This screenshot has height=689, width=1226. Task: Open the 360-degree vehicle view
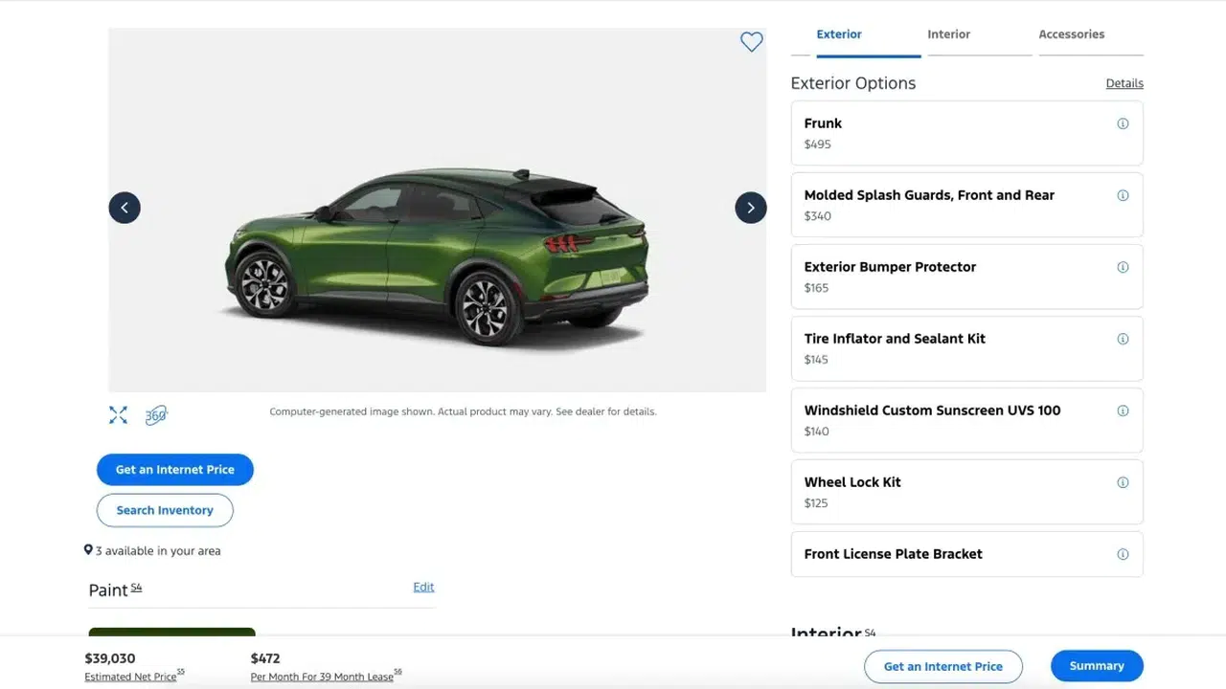[155, 414]
